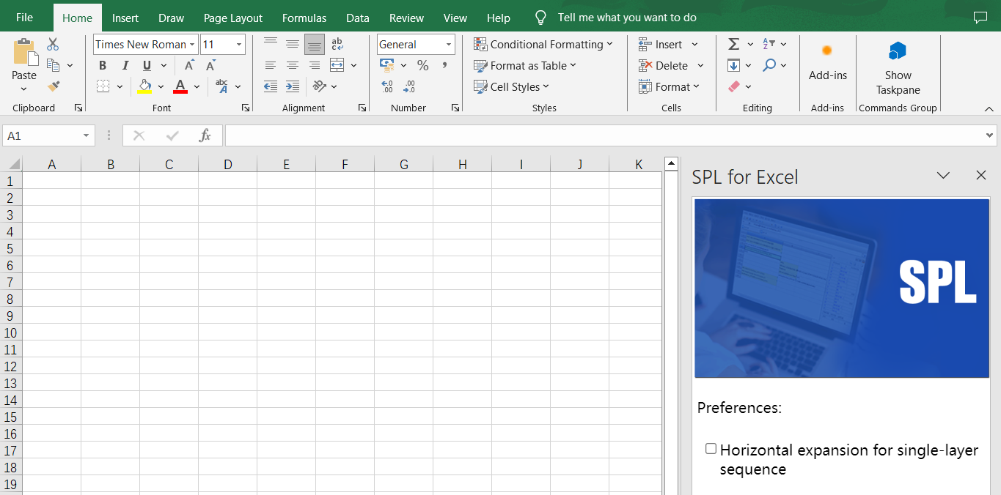Enable Horizontal expansion for single-layer sequence

711,449
